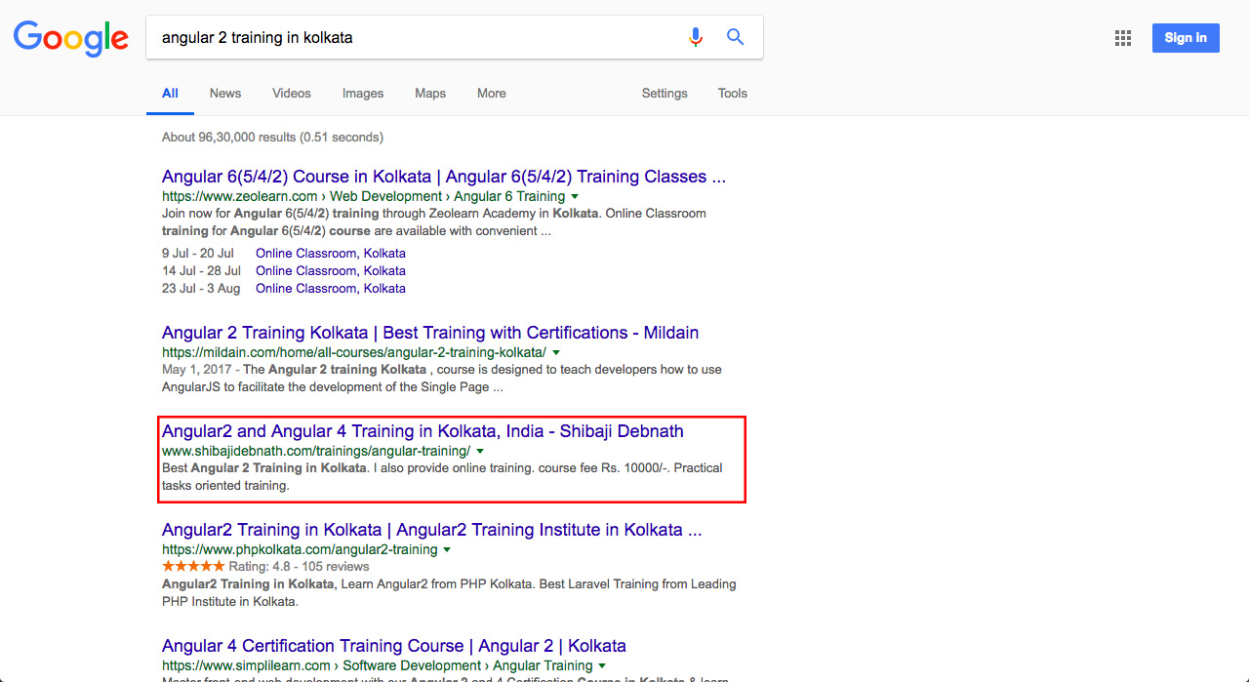Expand the zeolearn.com result dropdown arrow

tap(575, 197)
